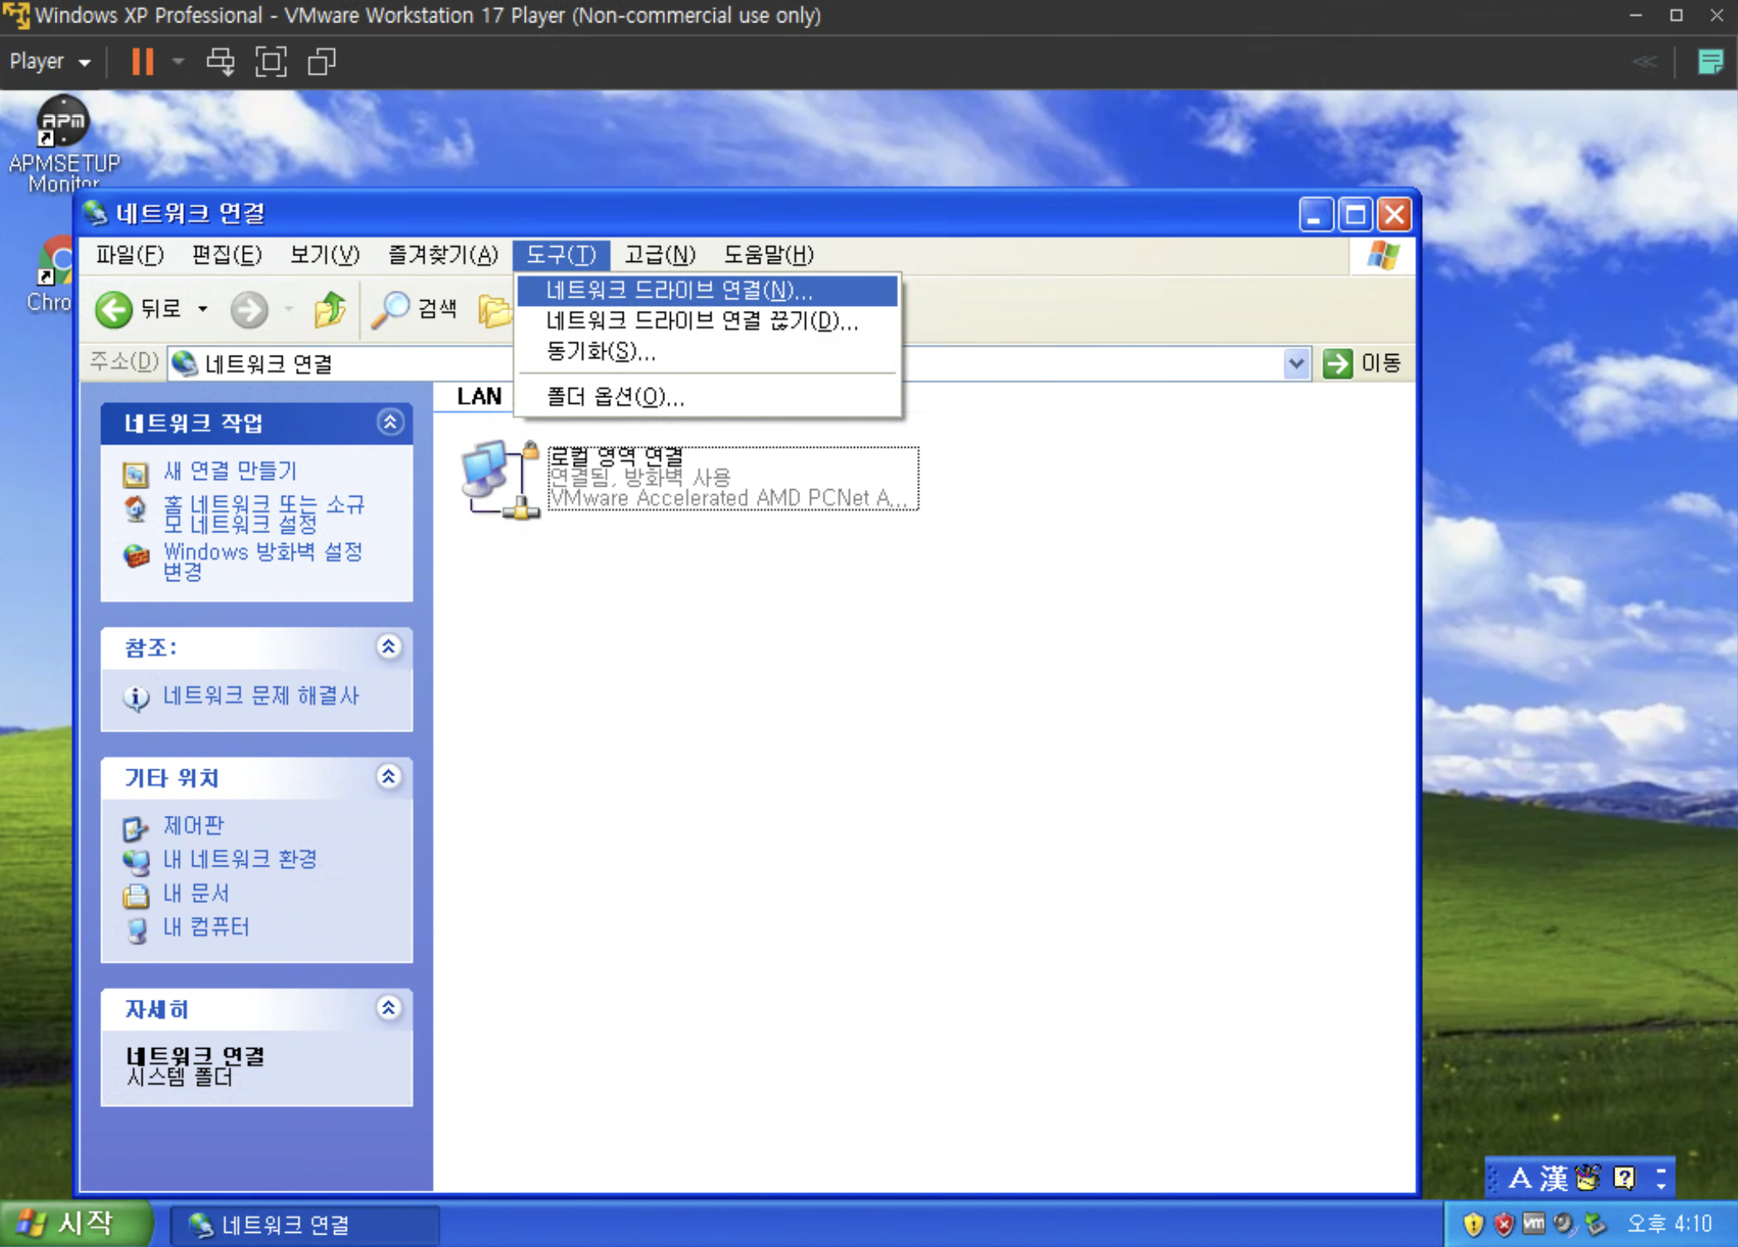The width and height of the screenshot is (1738, 1247).
Task: Collapse the 네트워크 작업 panel
Action: (x=390, y=423)
